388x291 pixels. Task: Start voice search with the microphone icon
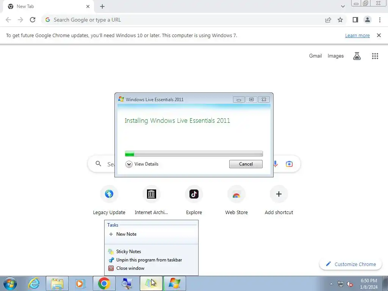click(x=275, y=164)
